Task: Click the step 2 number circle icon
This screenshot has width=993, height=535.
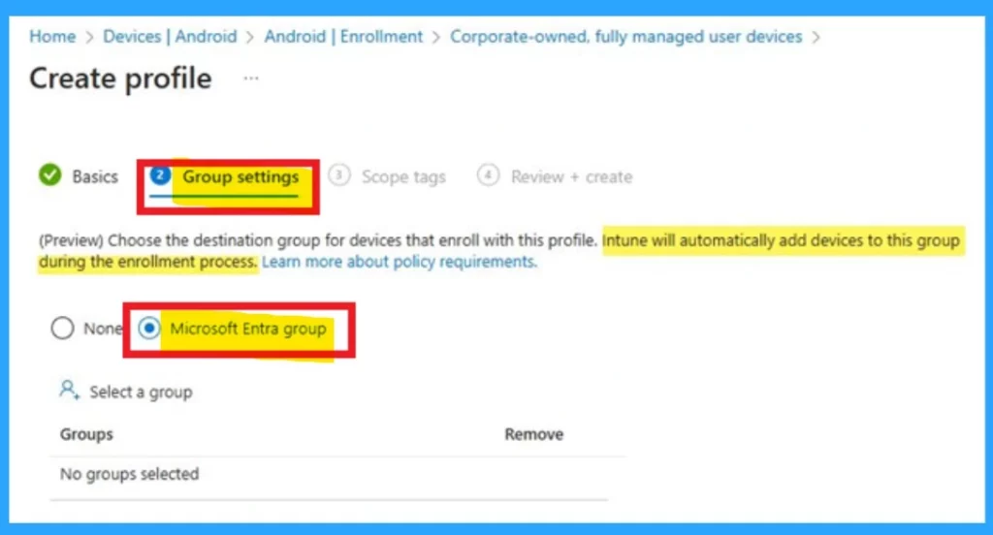Action: 160,175
